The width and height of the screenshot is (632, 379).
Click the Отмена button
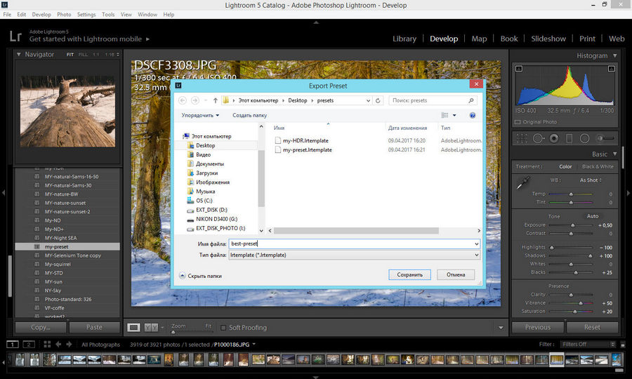click(456, 275)
